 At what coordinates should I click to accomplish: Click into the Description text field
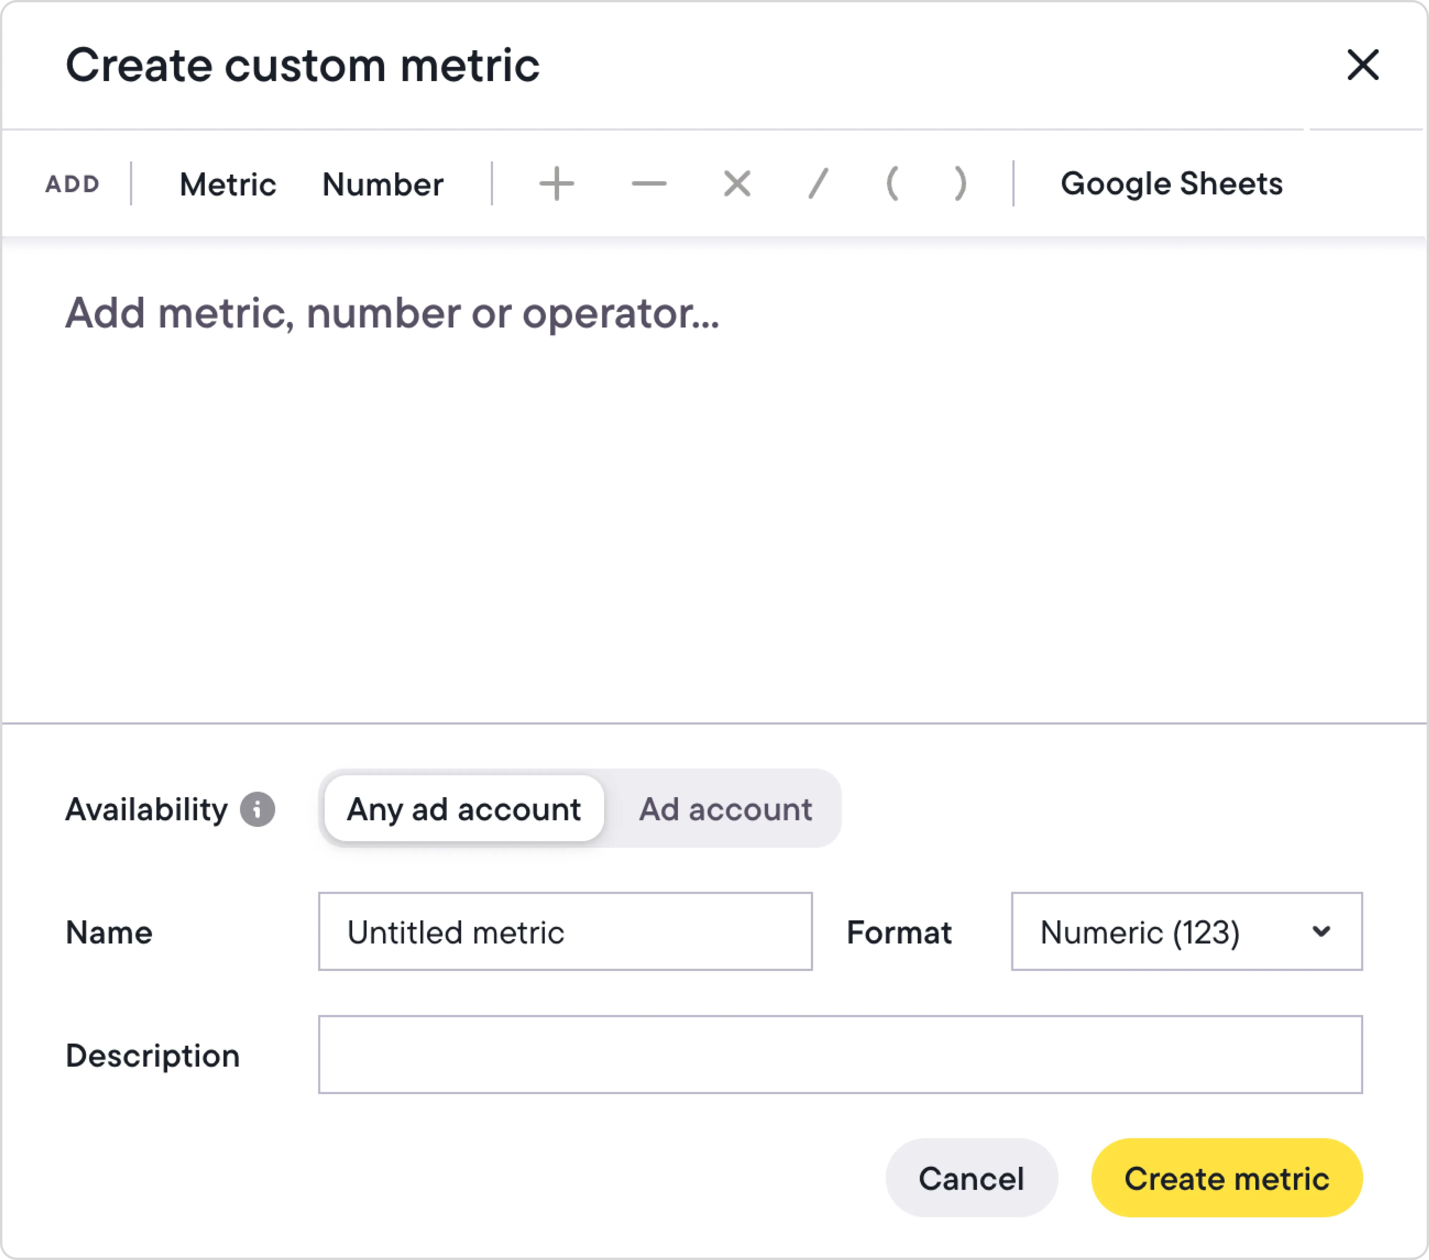pyautogui.click(x=840, y=1055)
